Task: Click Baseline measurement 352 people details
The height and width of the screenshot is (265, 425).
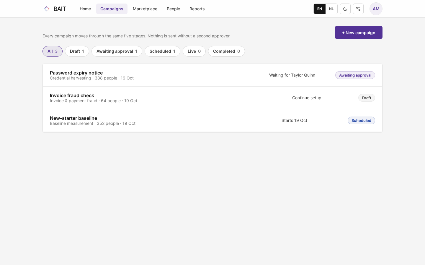Action: pyautogui.click(x=93, y=123)
